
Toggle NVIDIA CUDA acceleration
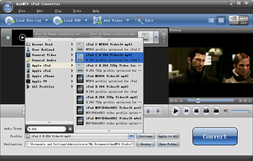234,20
